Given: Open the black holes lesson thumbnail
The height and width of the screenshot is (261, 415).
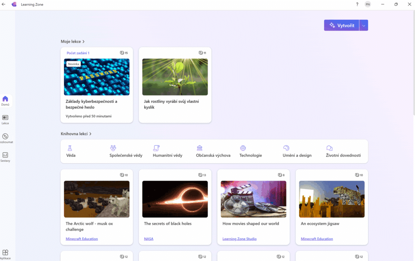Looking at the screenshot, I should tap(175, 199).
